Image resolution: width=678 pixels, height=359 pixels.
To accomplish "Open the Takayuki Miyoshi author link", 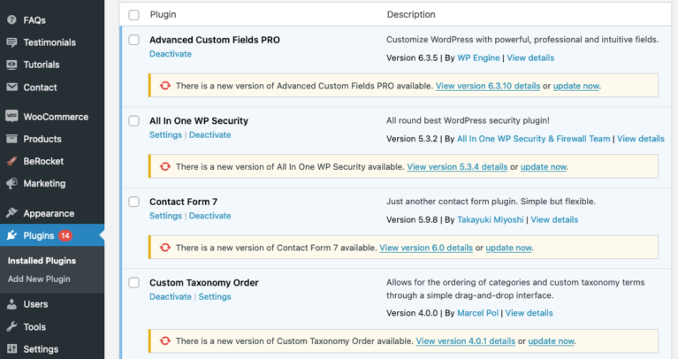I will point(490,219).
